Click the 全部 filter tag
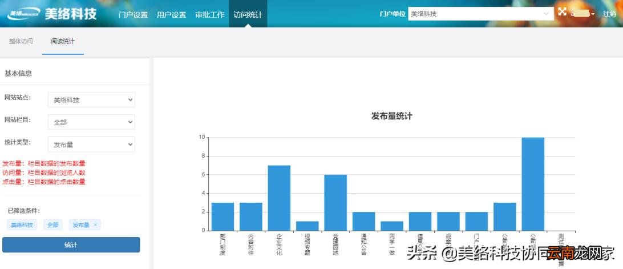This screenshot has width=623, height=269. (x=53, y=225)
